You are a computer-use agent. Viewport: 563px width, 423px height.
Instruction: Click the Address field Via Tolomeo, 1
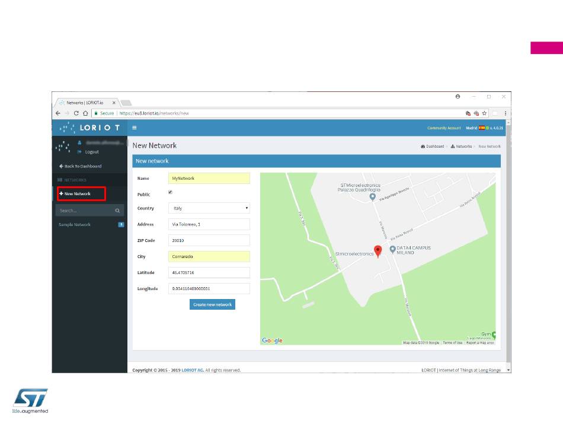(209, 224)
